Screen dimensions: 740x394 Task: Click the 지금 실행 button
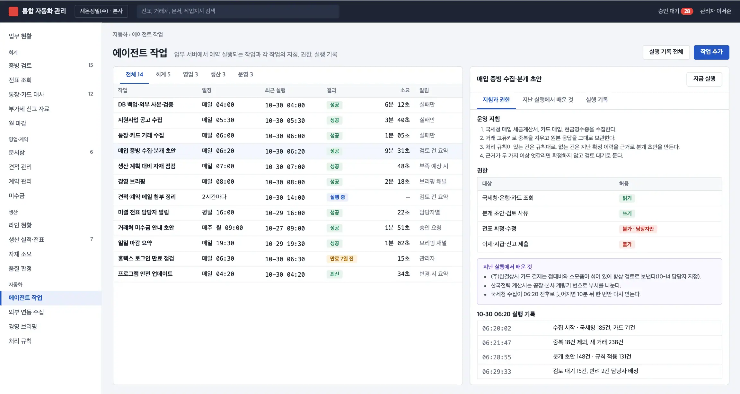[704, 79]
